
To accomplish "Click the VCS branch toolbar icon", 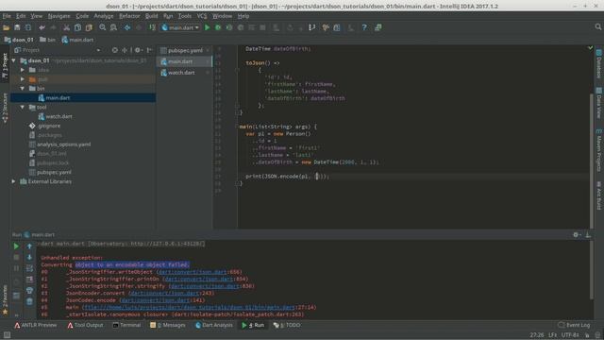I will (x=312, y=27).
